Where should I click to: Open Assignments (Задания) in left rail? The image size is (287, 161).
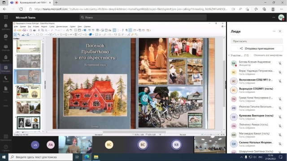6,58
